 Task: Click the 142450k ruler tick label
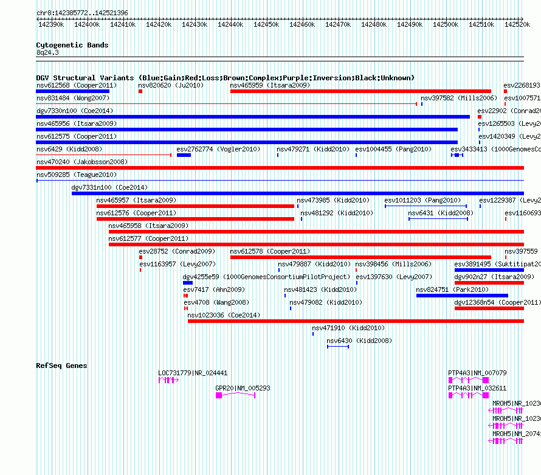(266, 24)
